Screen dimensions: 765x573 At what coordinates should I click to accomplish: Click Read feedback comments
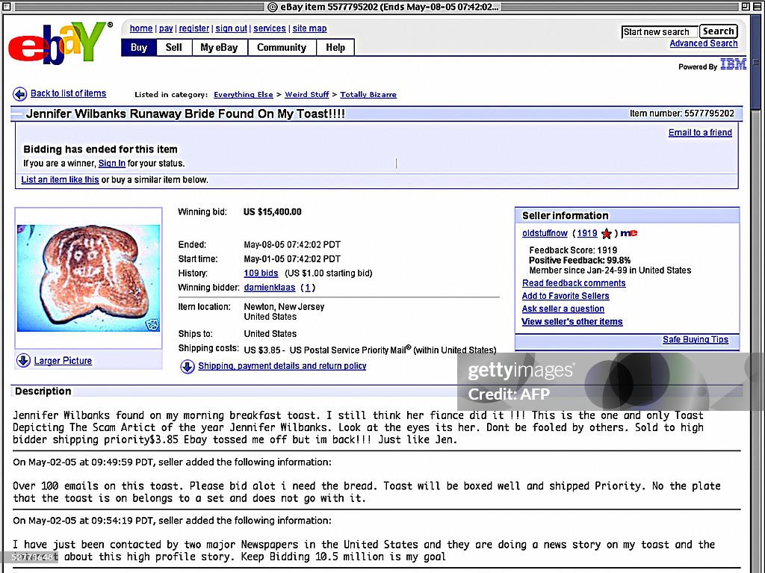574,283
